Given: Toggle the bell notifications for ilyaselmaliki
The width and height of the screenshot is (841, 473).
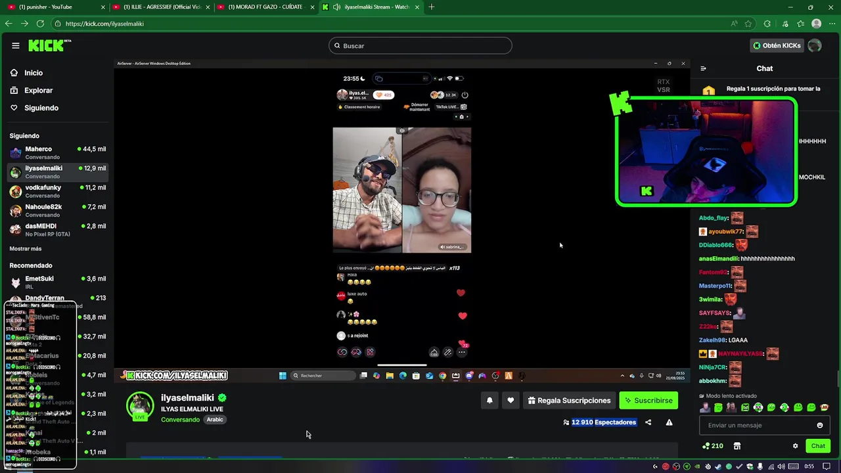Looking at the screenshot, I should 489,400.
